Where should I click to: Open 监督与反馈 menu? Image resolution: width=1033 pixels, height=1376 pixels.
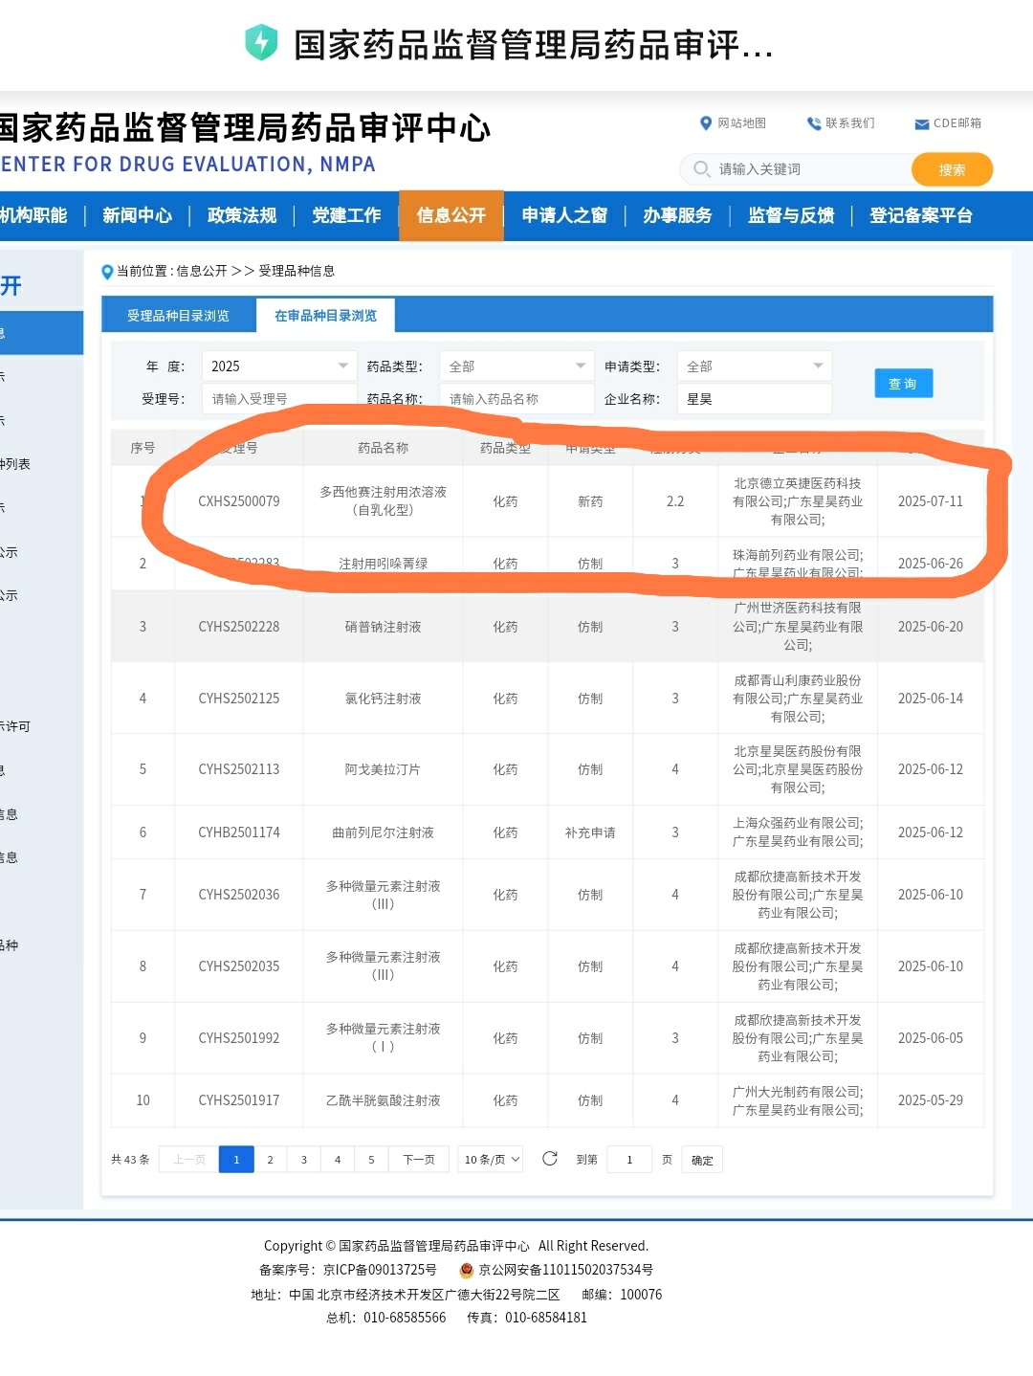point(791,215)
